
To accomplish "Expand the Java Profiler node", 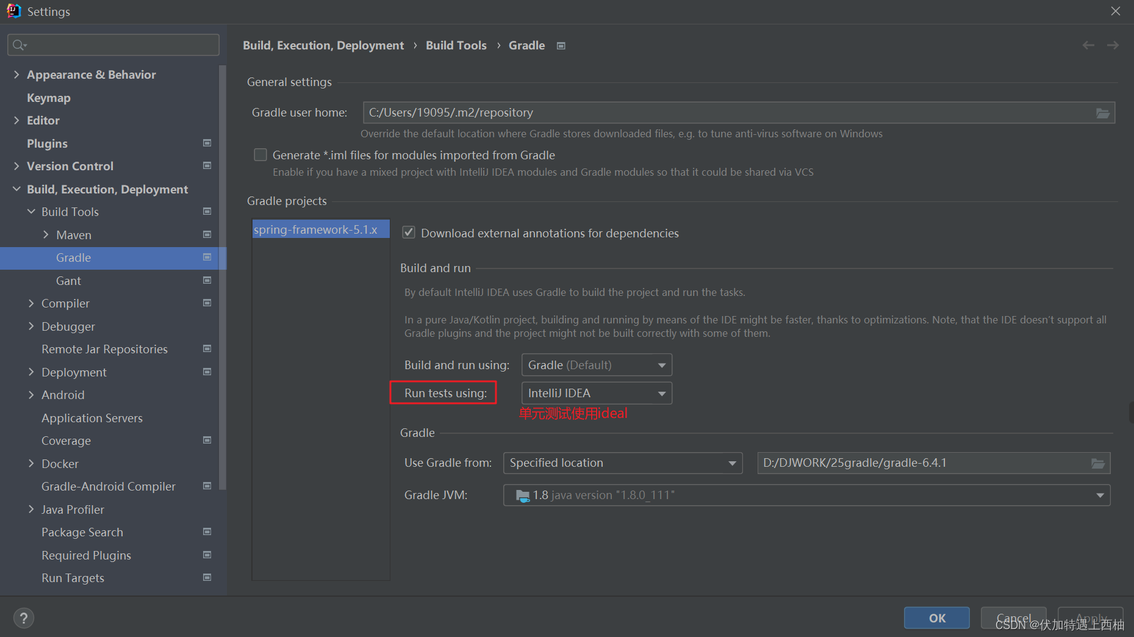I will pos(31,509).
